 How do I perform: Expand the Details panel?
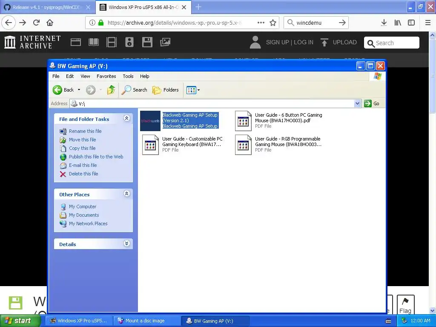pyautogui.click(x=126, y=244)
